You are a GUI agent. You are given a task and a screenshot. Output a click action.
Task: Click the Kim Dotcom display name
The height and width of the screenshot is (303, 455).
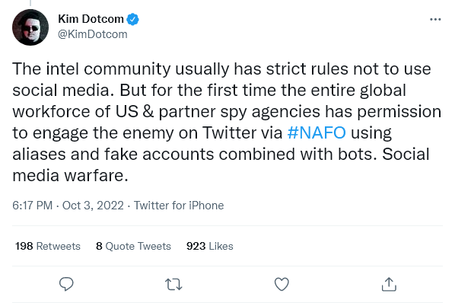click(91, 19)
